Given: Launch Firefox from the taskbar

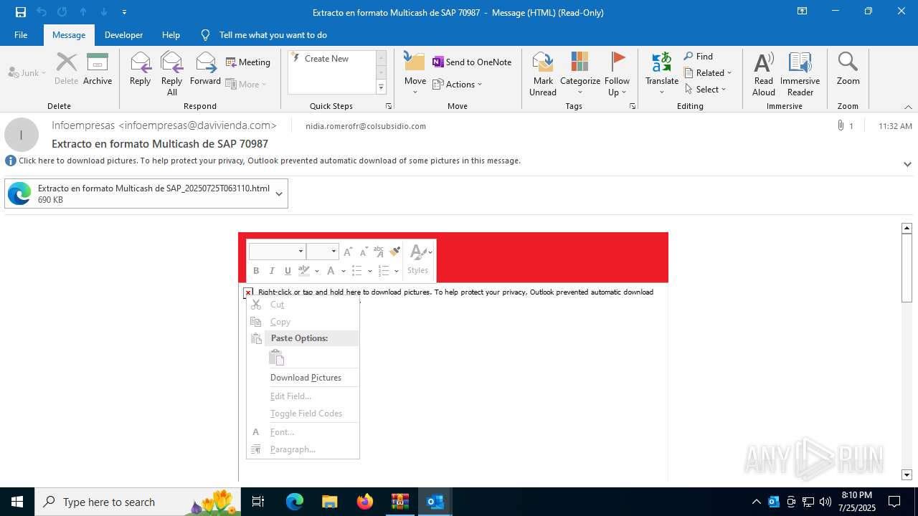Looking at the screenshot, I should (365, 502).
